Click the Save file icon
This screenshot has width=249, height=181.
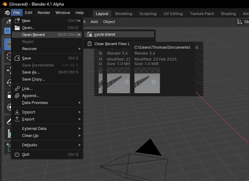click(17, 58)
